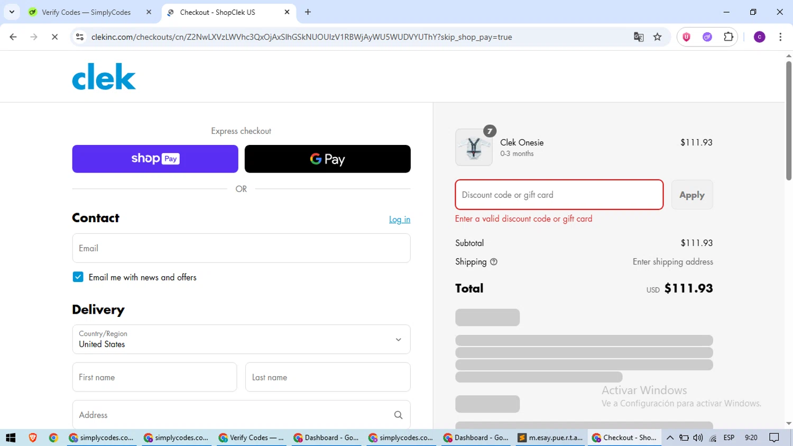The height and width of the screenshot is (446, 793).
Task: Close the Checkout - ShopClek US tab
Action: coord(287,12)
